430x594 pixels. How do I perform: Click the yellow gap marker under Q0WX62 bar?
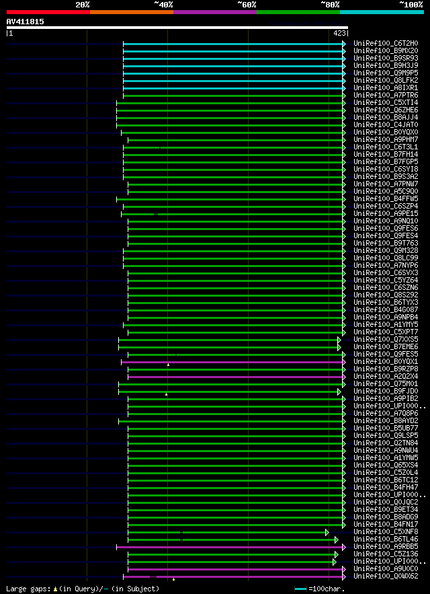tap(173, 579)
